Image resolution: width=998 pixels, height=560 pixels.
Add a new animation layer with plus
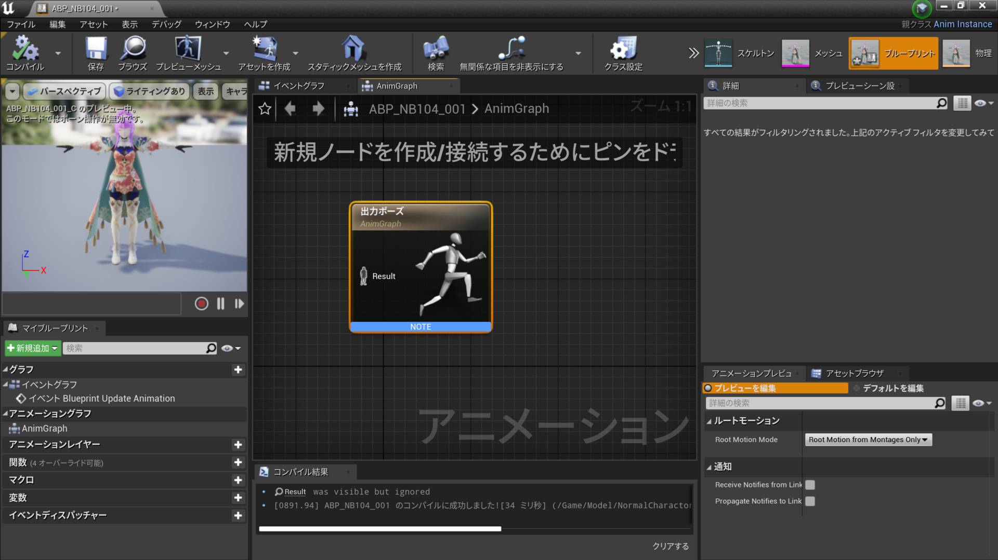tap(238, 445)
